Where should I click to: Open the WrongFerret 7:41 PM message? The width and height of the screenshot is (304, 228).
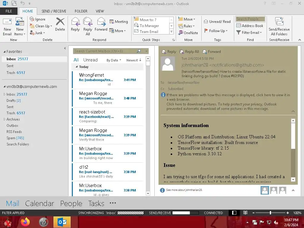click(x=107, y=80)
